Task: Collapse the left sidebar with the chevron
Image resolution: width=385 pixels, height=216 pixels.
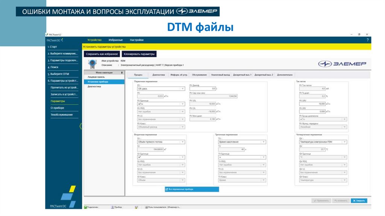Action: click(x=80, y=126)
